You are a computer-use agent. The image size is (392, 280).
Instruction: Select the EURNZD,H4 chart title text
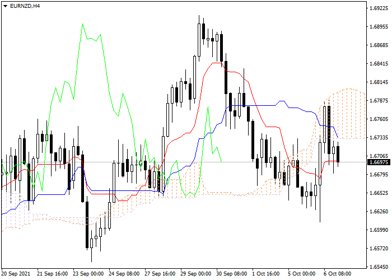25,6
